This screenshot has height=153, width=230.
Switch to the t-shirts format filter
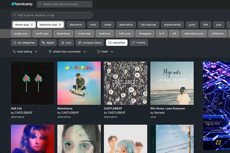[139, 42]
